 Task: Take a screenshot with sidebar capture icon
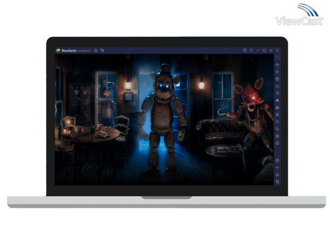point(277,115)
